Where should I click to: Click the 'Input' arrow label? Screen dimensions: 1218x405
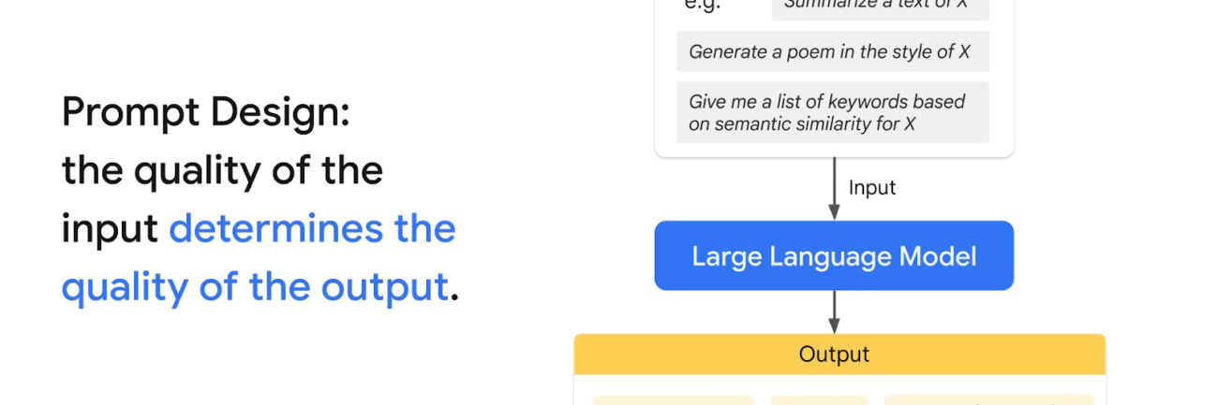coord(871,187)
